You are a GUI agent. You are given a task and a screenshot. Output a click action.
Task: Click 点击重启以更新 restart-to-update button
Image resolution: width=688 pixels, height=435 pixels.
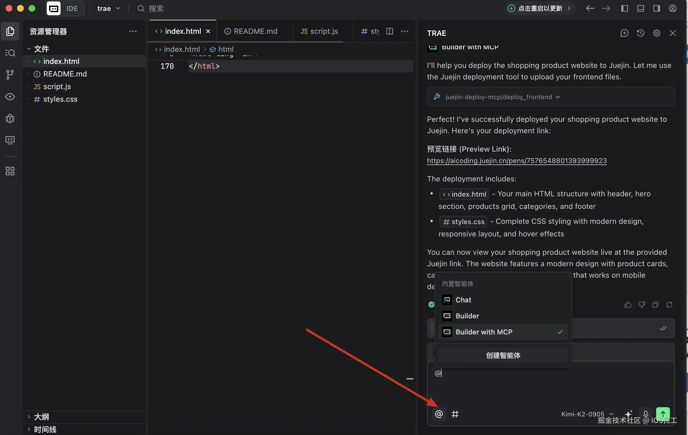tap(540, 9)
